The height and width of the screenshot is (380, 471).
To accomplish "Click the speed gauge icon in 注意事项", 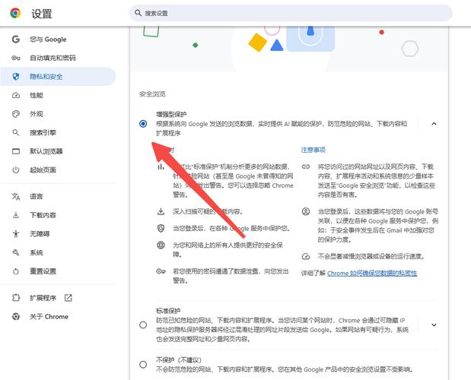I will (305, 256).
